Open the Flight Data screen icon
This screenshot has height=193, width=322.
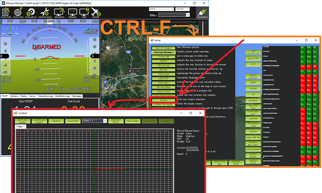pos(6,13)
